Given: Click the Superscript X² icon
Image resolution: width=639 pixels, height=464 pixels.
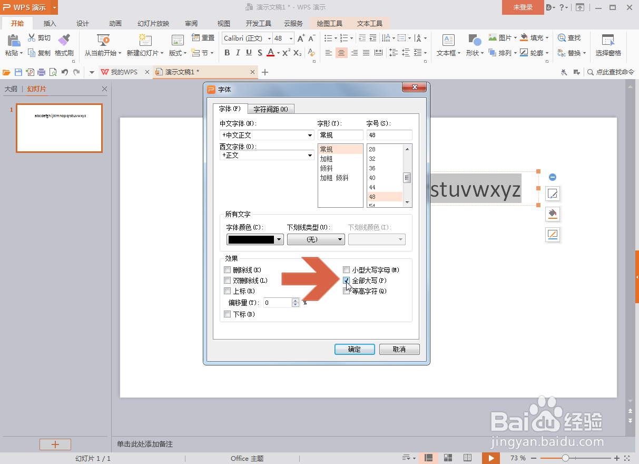Looking at the screenshot, I should [x=286, y=53].
